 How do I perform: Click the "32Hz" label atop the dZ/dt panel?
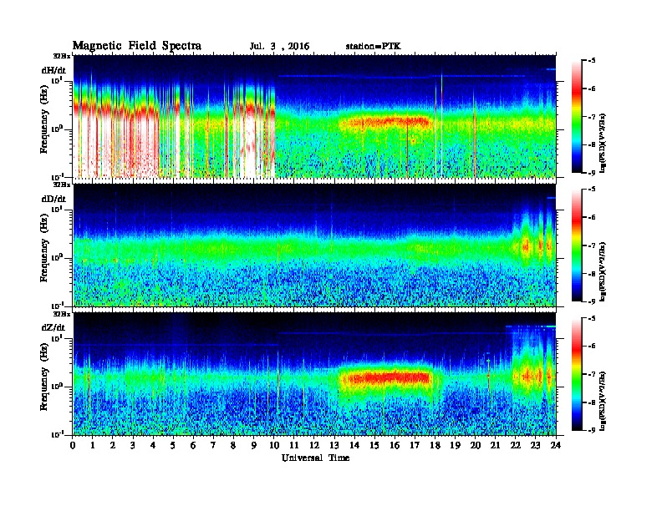click(62, 314)
